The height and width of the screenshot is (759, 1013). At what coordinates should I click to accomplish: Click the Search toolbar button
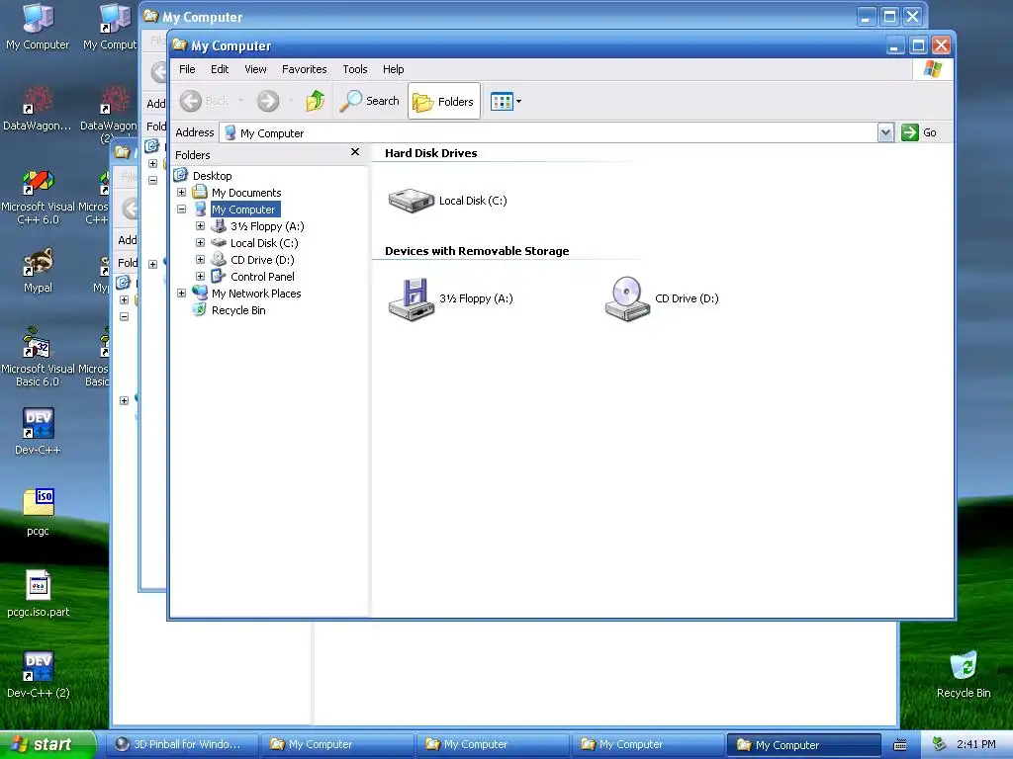[x=370, y=101]
